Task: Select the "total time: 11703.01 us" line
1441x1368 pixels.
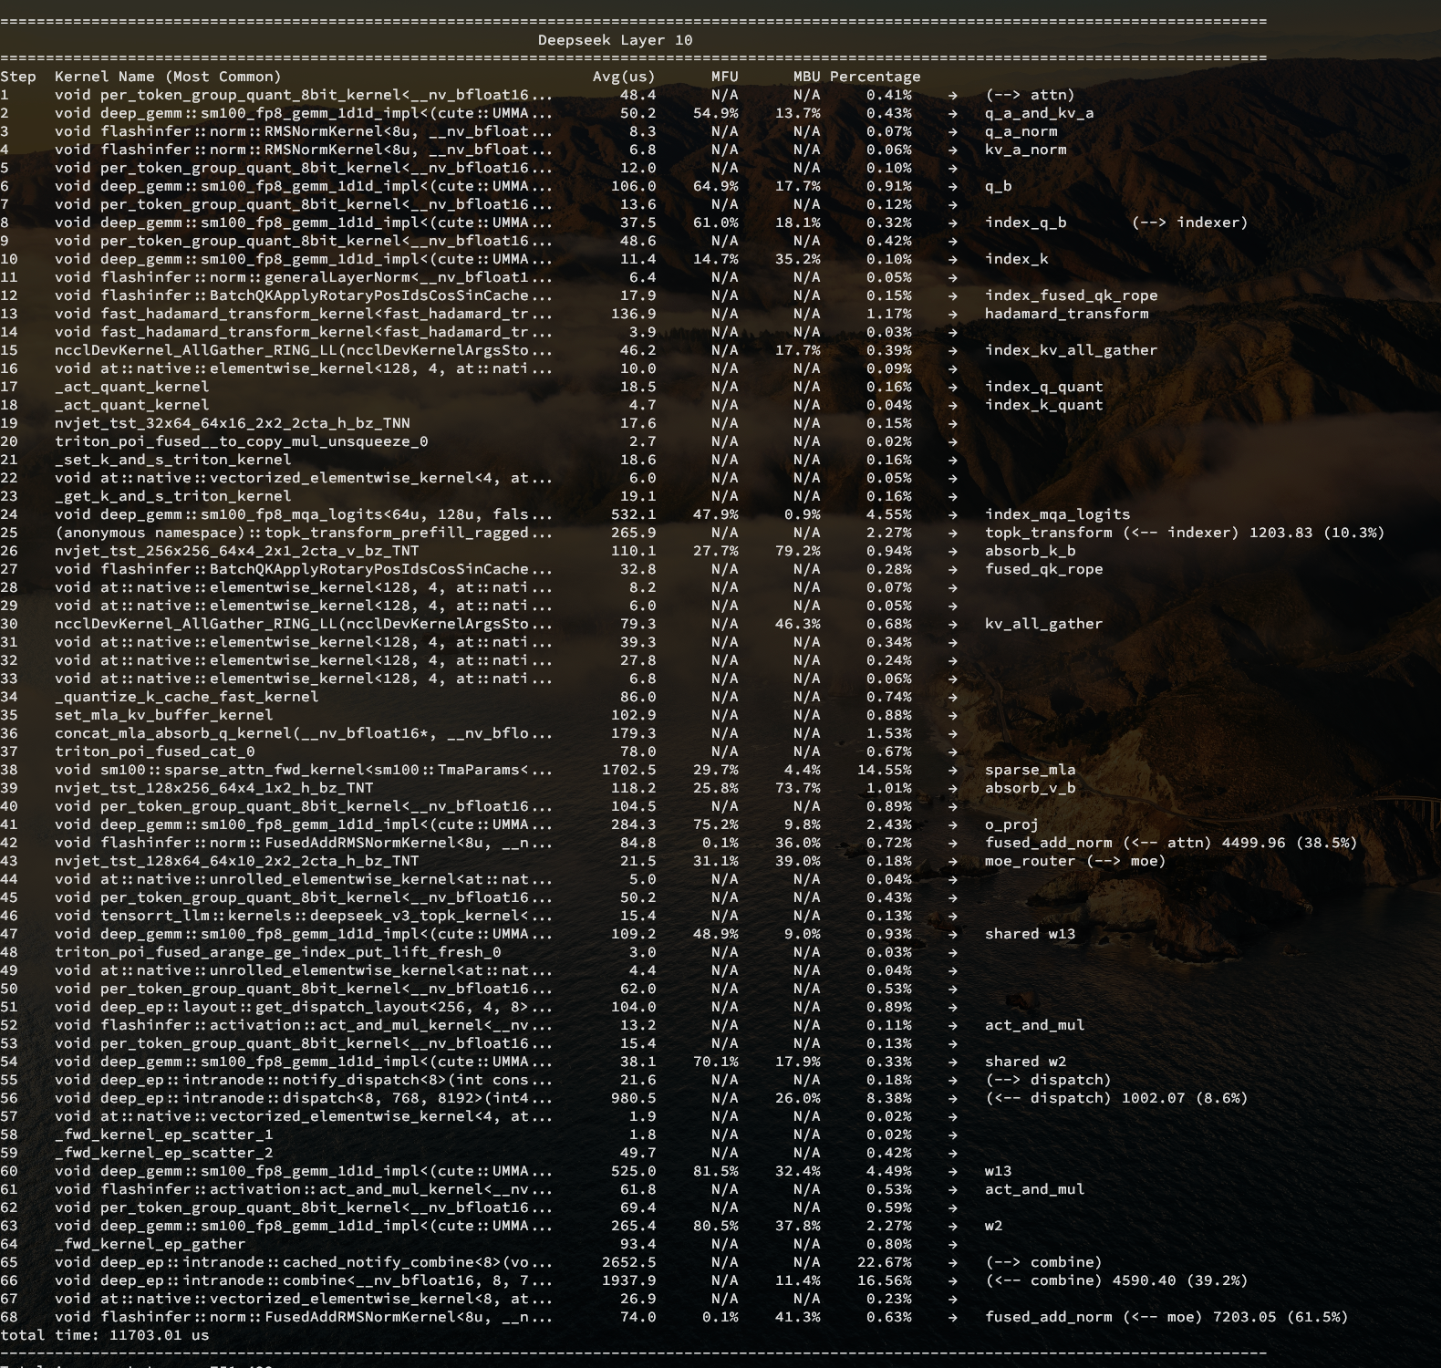Action: click(x=105, y=1335)
